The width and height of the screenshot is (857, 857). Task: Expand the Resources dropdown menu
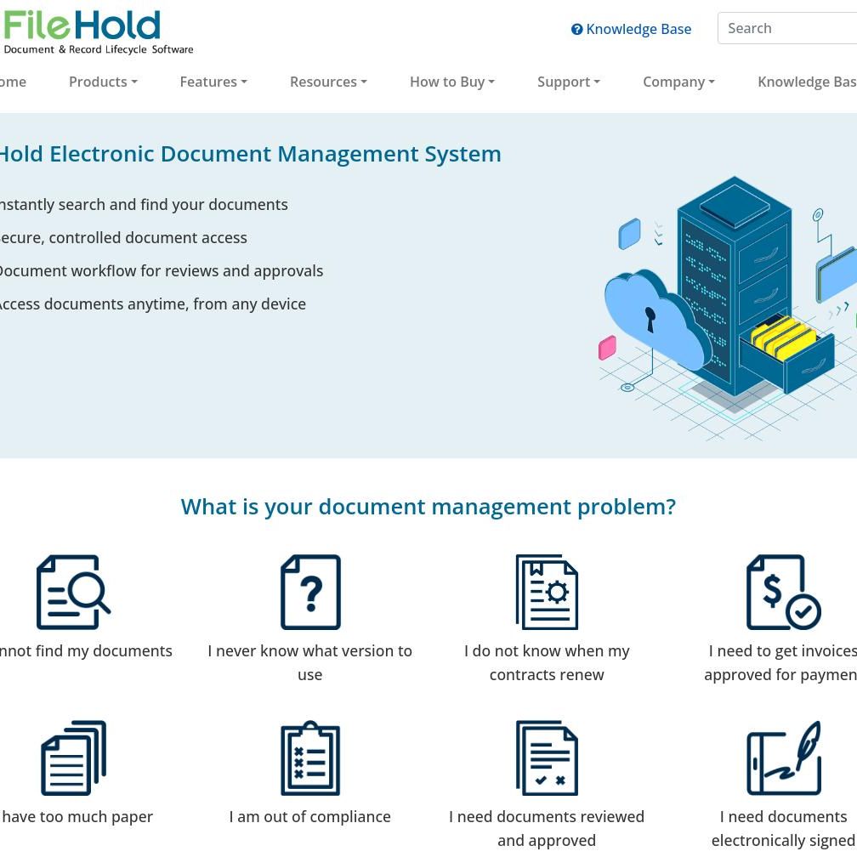[x=328, y=82]
